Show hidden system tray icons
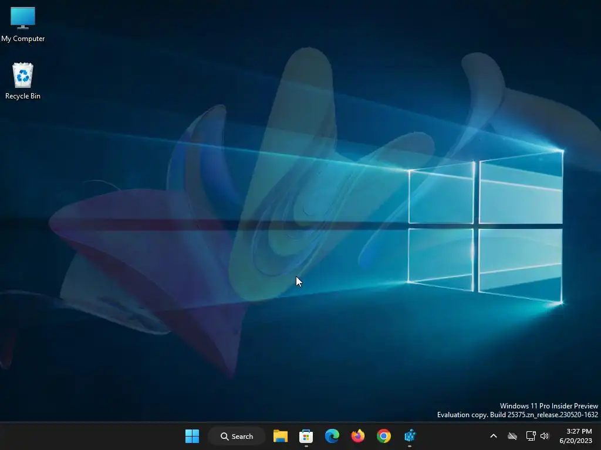Viewport: 601px width, 450px height. pos(494,436)
